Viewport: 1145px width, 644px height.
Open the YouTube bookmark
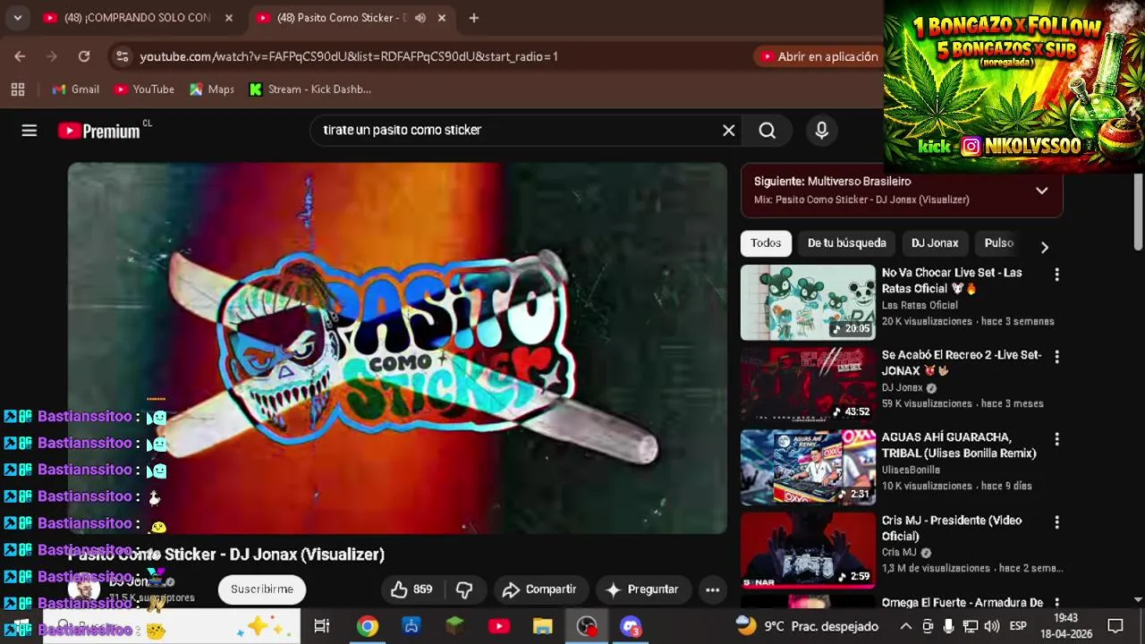[x=145, y=89]
